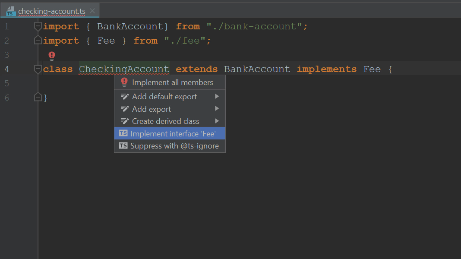Click the TS icon beside Implement interface 'Fee'

pyautogui.click(x=123, y=133)
